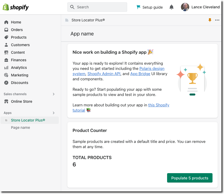Select the Content sidebar item
Image resolution: width=224 pixels, height=194 pixels.
pos(18,52)
